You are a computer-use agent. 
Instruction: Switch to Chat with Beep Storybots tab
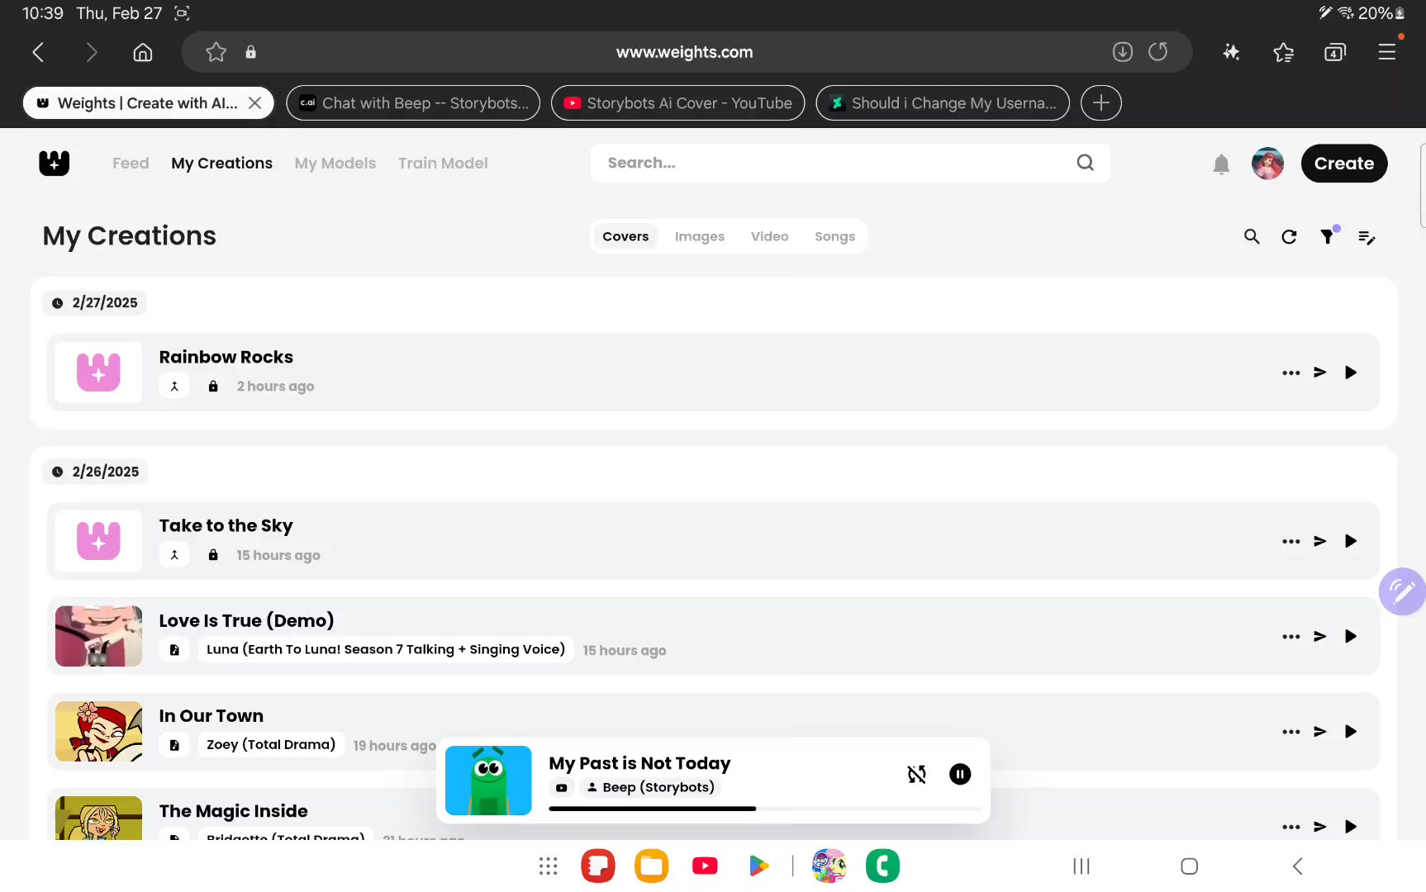click(x=413, y=103)
